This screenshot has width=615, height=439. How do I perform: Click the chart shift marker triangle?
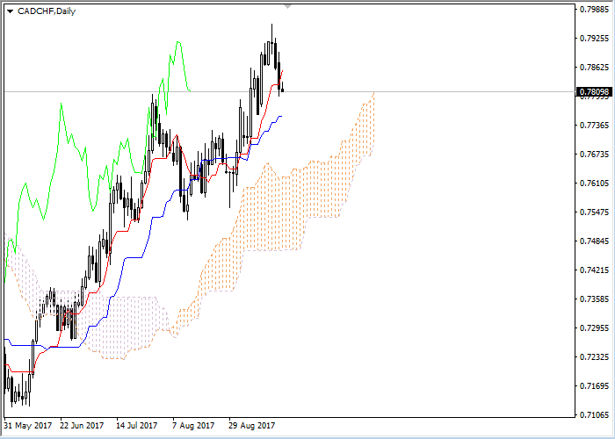288,7
